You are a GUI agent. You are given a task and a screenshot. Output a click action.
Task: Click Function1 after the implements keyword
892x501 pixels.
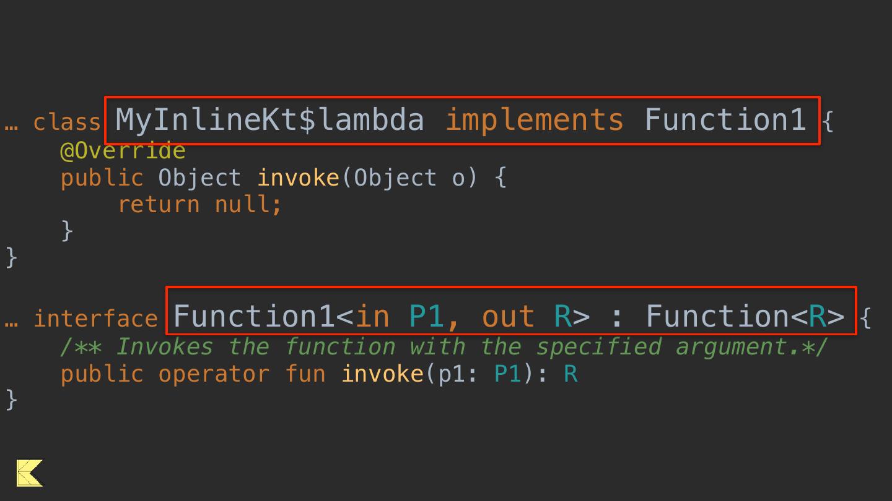point(725,119)
